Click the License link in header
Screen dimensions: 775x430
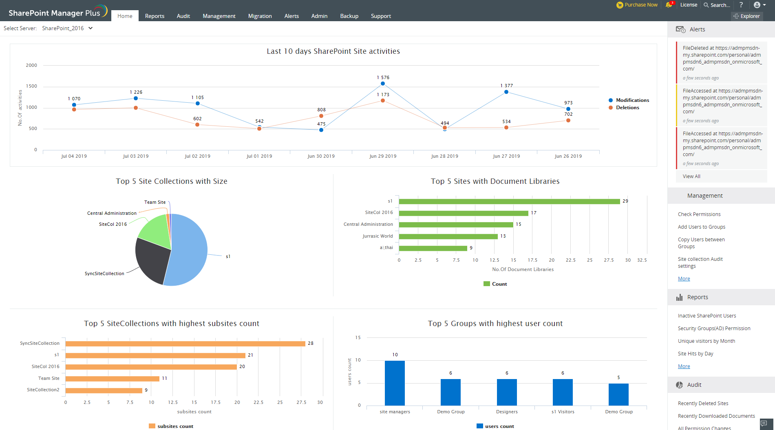point(689,5)
